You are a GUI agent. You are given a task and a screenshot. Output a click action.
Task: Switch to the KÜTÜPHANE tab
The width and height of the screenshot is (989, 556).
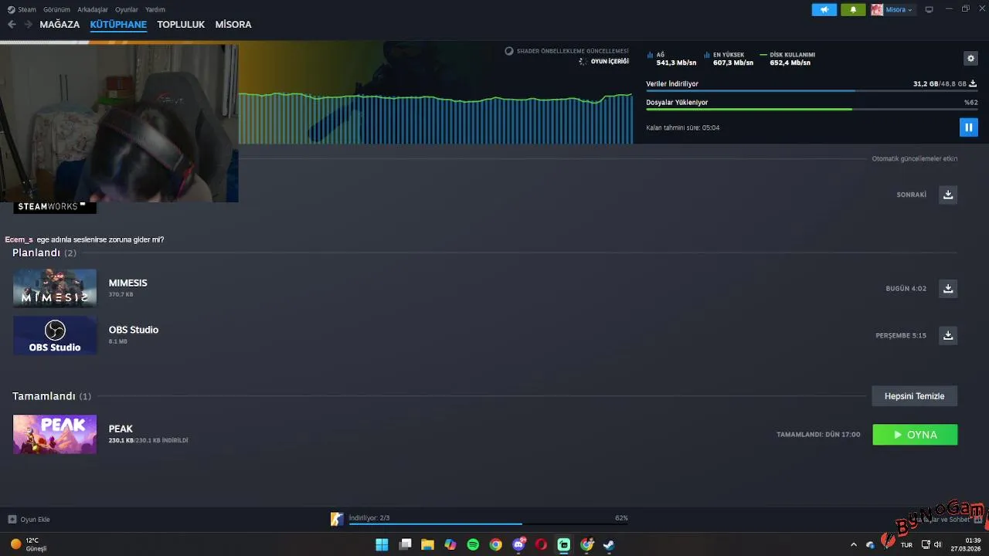point(118,25)
